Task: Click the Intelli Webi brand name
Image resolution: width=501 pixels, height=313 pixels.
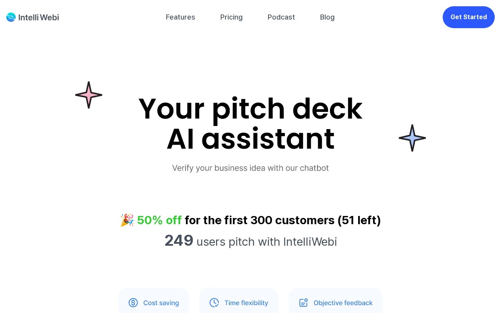Action: [39, 17]
